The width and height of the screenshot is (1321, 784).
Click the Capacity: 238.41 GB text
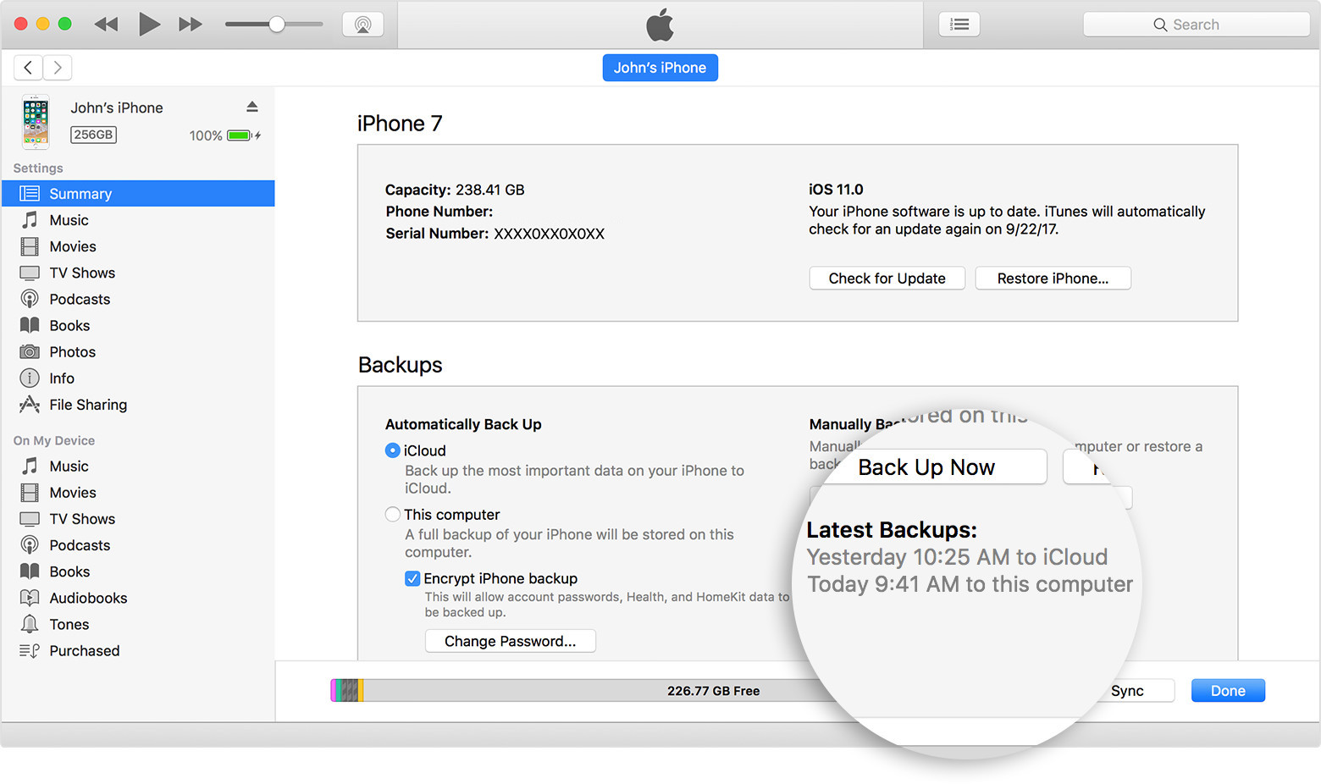pyautogui.click(x=455, y=190)
